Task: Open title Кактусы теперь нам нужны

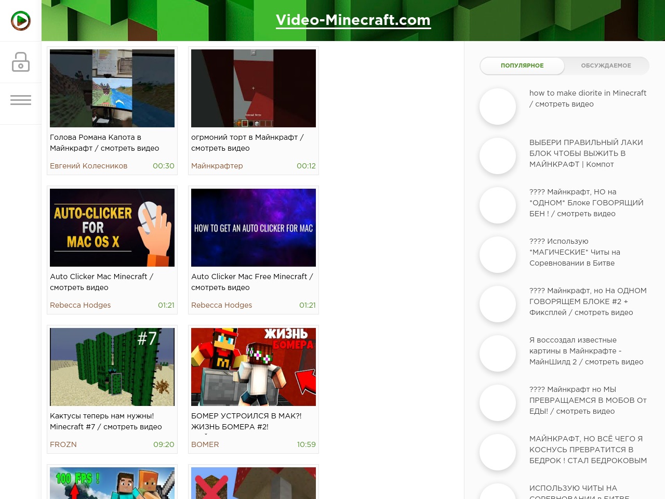Action: 106,422
